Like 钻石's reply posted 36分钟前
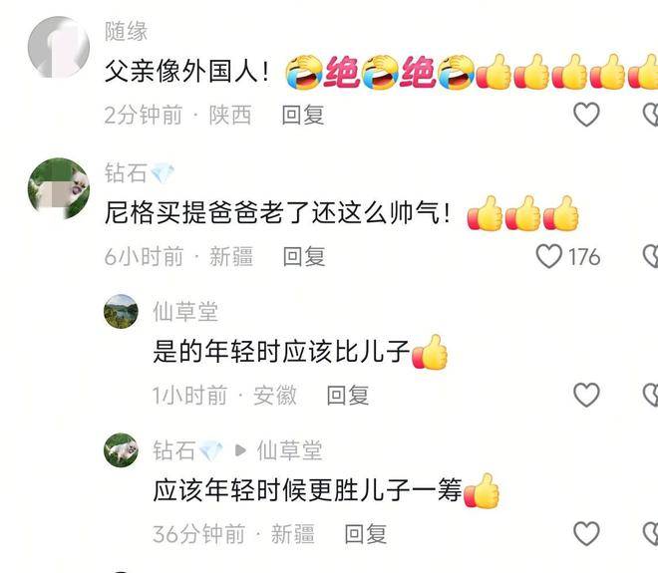658x573 pixels. coord(586,533)
